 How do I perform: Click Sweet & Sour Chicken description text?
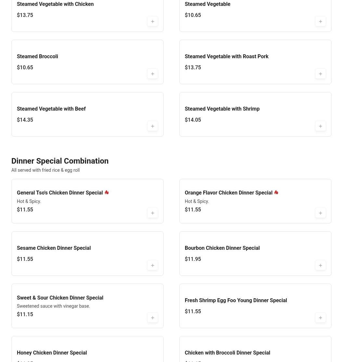(53, 306)
